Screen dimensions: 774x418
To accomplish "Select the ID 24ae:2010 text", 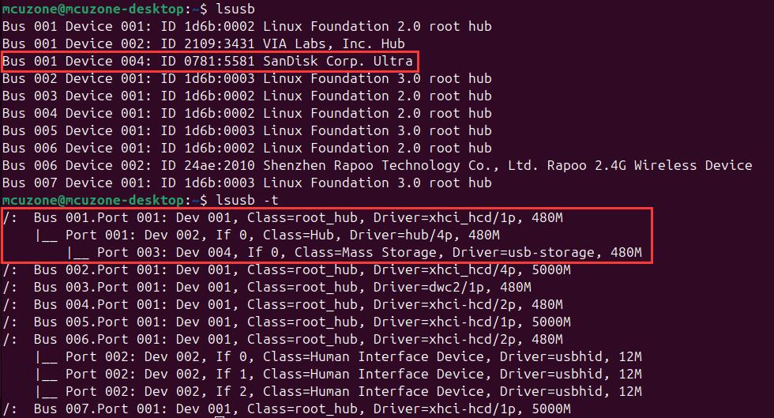I will tap(208, 165).
